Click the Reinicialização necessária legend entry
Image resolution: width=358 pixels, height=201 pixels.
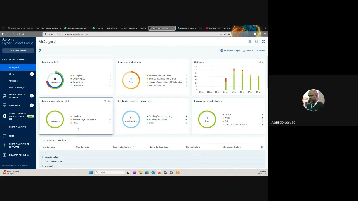[x=83, y=119]
